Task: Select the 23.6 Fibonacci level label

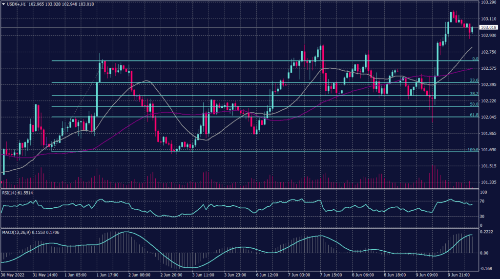Action: coord(474,80)
